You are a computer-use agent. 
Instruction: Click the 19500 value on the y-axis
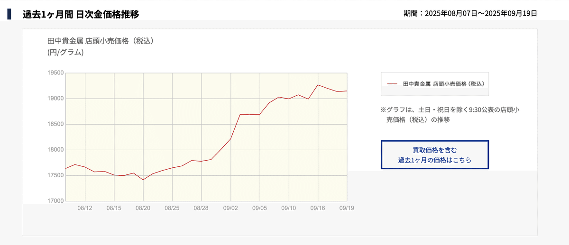tap(55, 73)
